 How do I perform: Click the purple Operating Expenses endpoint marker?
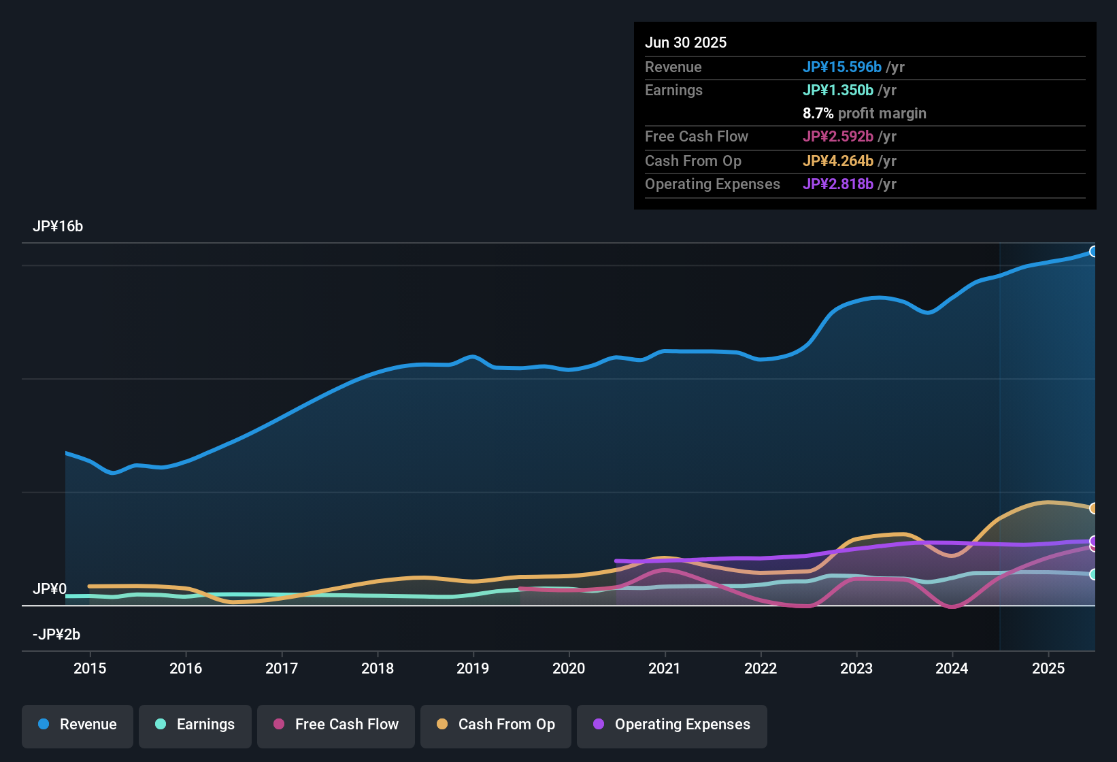(1093, 541)
